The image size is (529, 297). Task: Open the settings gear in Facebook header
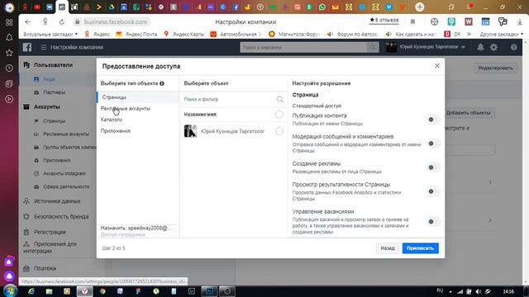coord(494,48)
